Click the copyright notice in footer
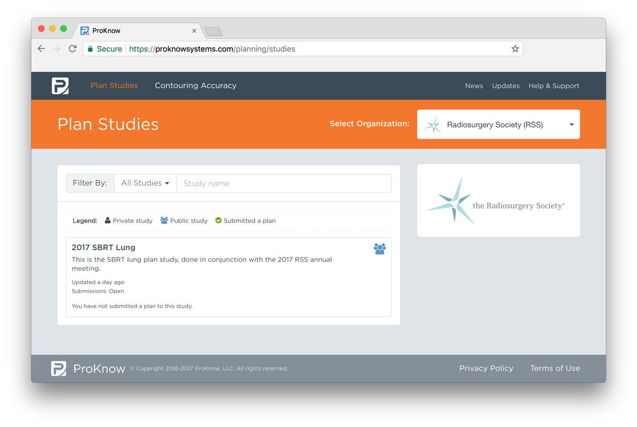The height and width of the screenshot is (427, 637). [x=209, y=369]
